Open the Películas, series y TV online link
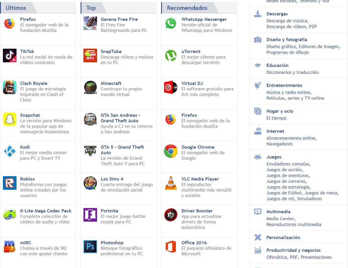This screenshot has height=268, width=348. coord(295,98)
